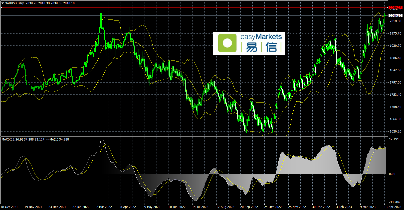404x210 pixels.
Task: Click the MACD(12,26,9) indicator label
Action: click(12, 139)
